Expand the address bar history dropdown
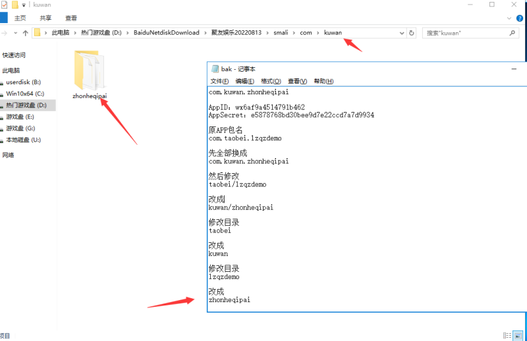527x341 pixels. pyautogui.click(x=401, y=32)
